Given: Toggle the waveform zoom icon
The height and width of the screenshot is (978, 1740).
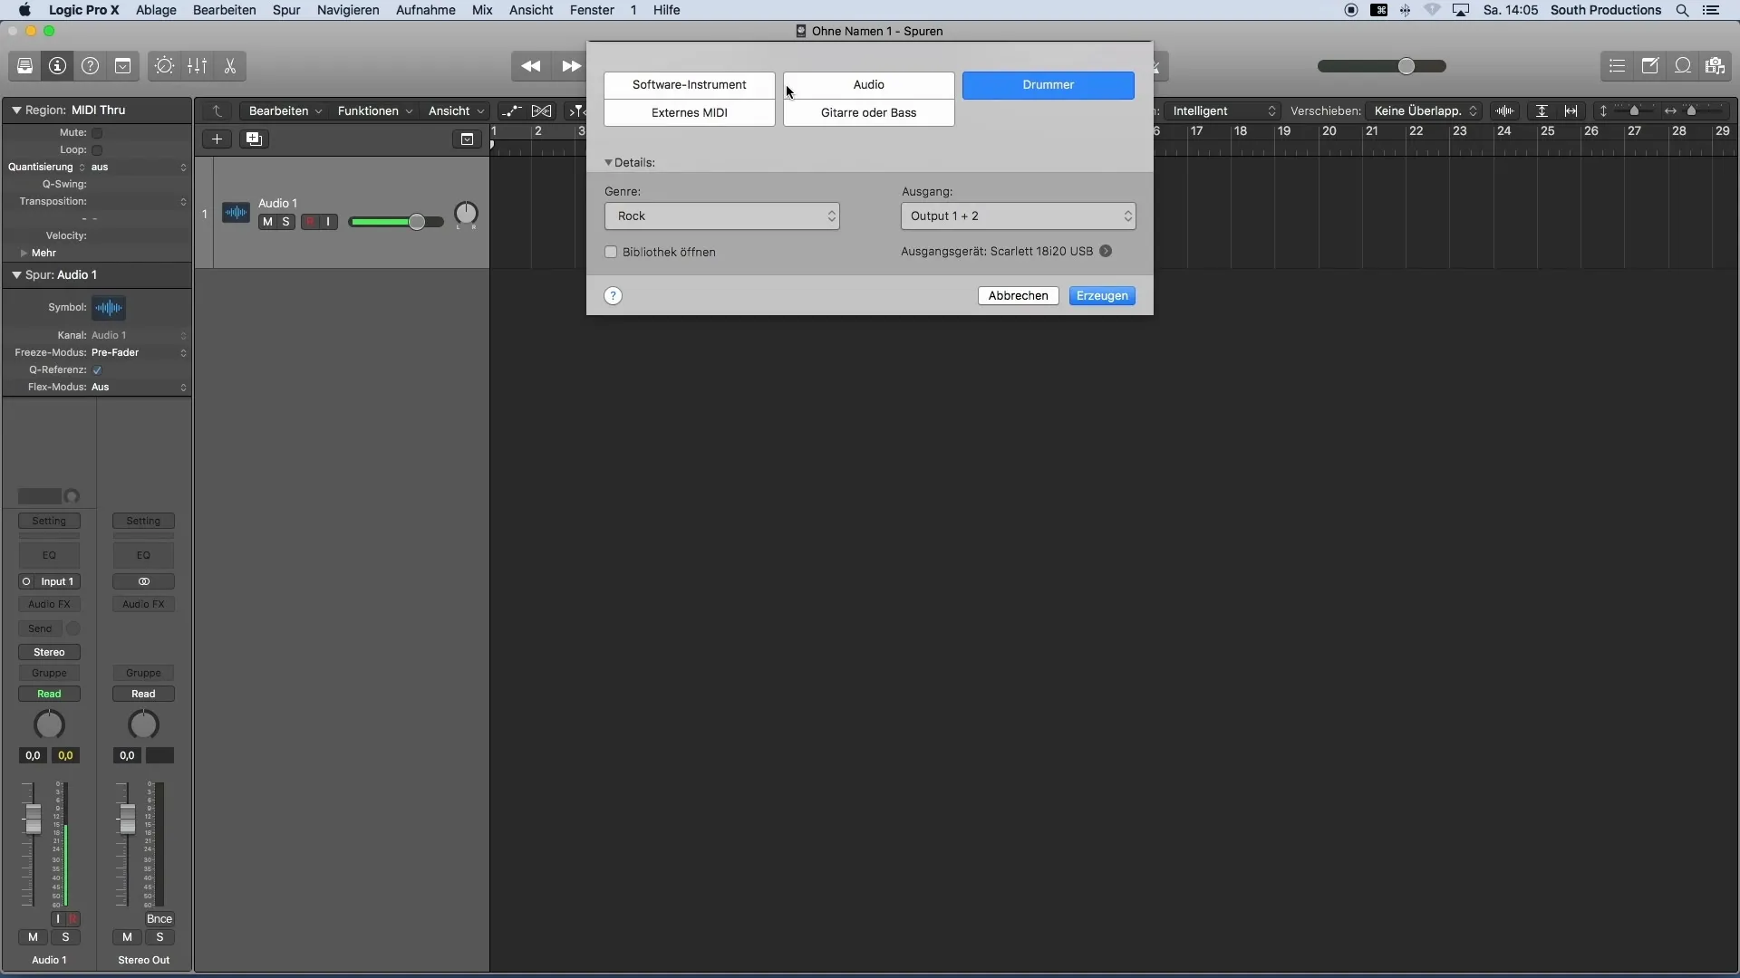Looking at the screenshot, I should click(1505, 110).
